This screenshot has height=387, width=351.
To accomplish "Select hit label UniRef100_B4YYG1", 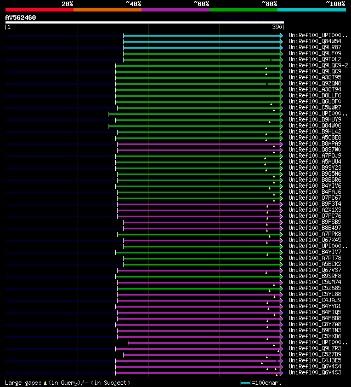I will tap(315, 307).
